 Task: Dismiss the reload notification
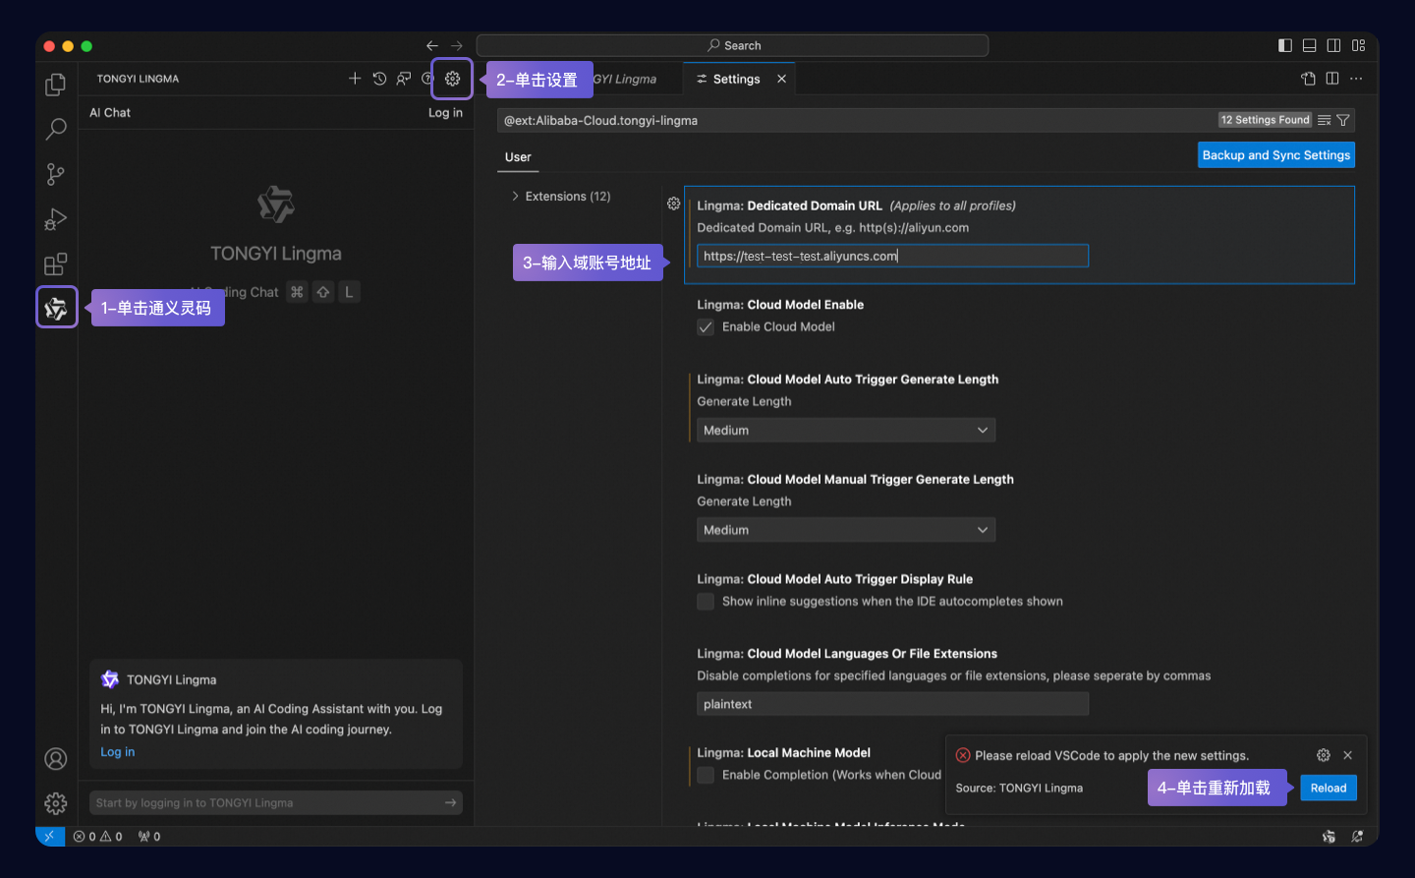(x=1347, y=755)
